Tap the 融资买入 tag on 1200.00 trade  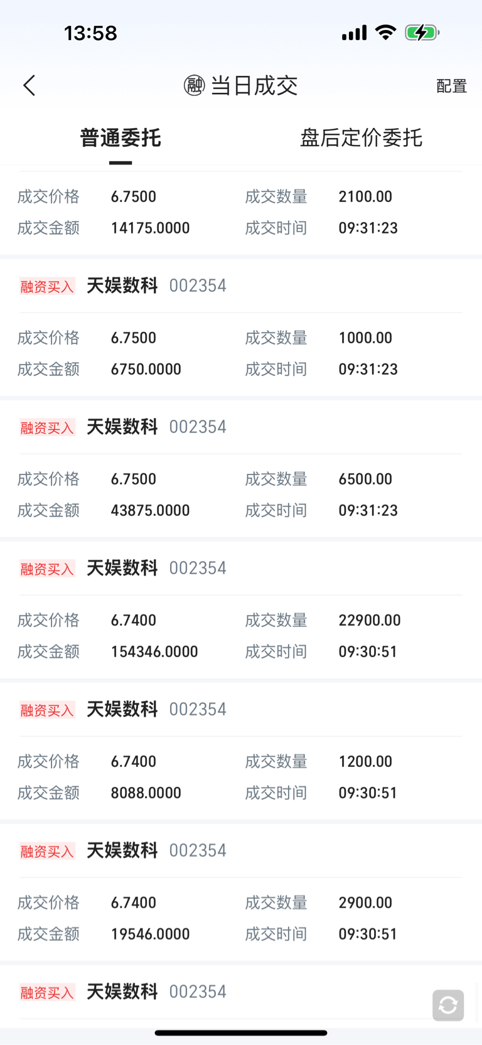[x=47, y=710]
